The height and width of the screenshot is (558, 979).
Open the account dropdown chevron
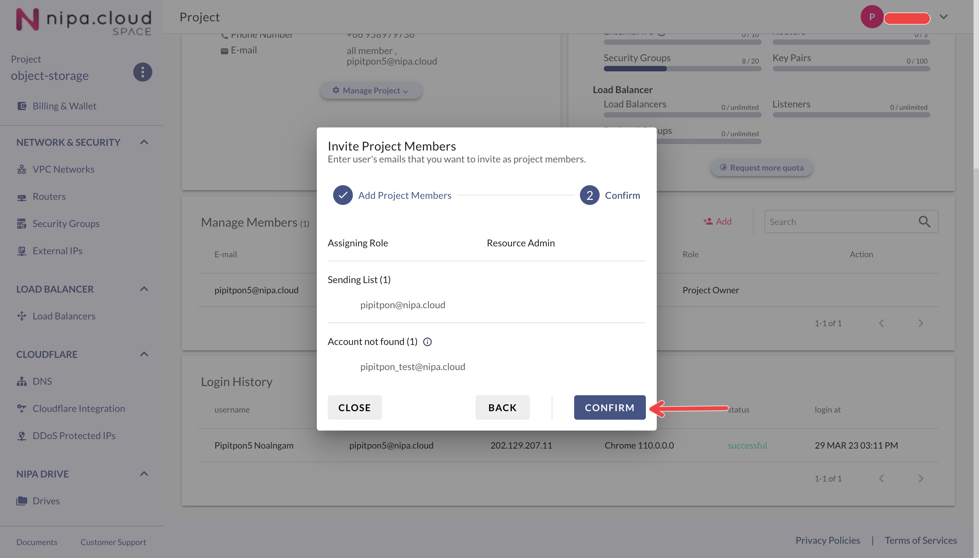coord(944,17)
